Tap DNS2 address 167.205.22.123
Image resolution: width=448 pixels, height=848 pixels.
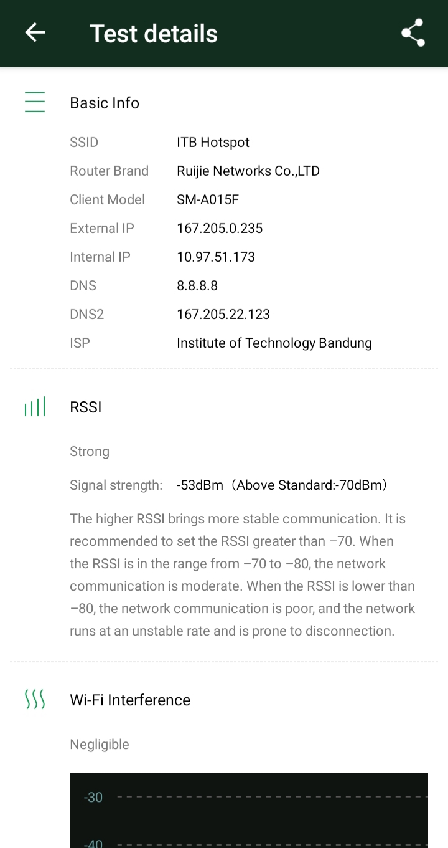223,314
